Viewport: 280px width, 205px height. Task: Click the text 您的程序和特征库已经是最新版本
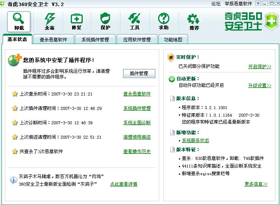click(x=216, y=122)
